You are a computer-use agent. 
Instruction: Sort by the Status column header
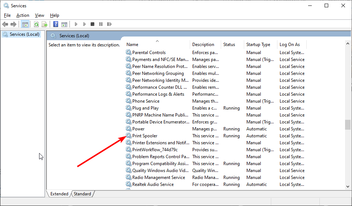(232, 45)
